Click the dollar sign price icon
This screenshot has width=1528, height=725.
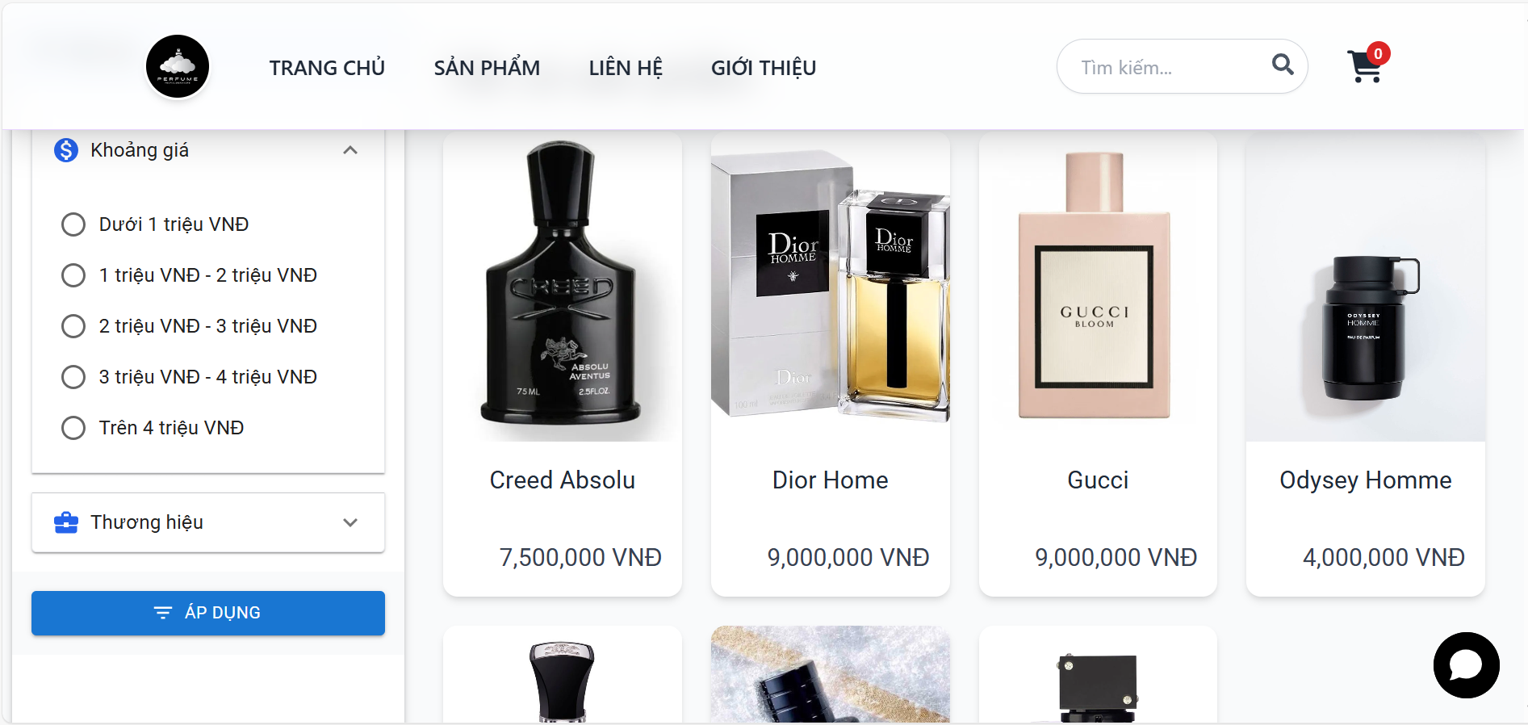[66, 150]
